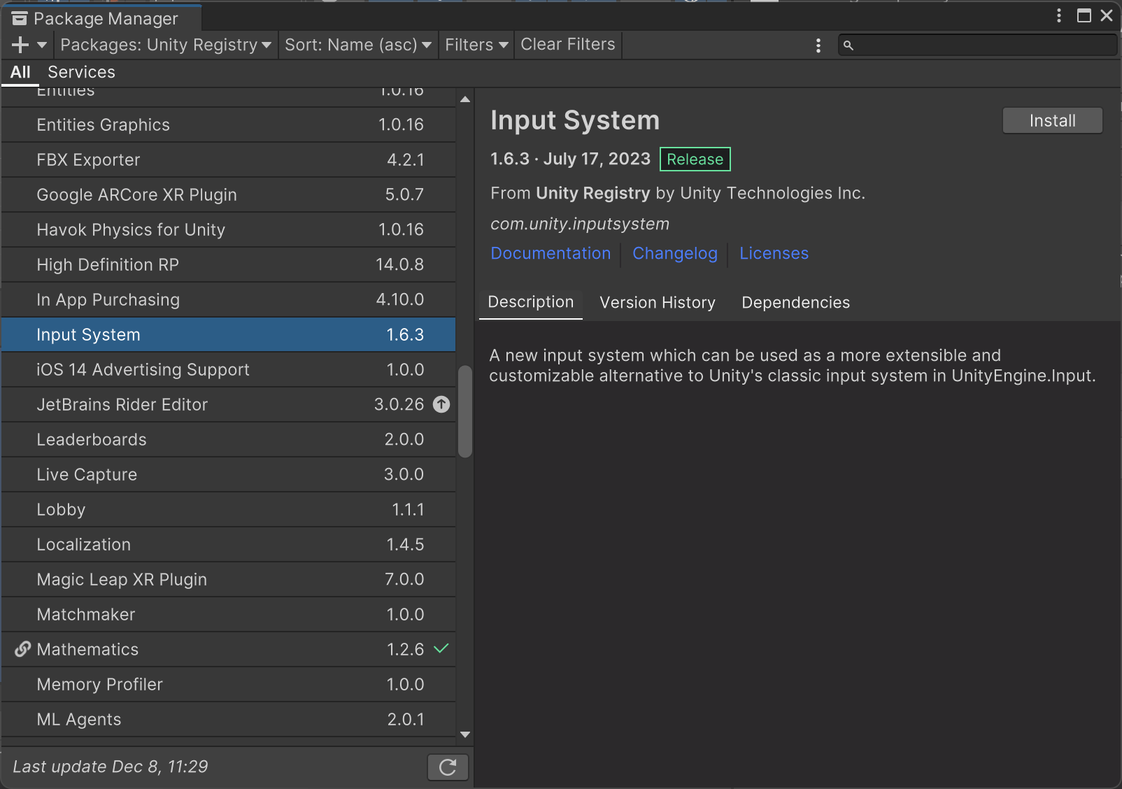Open the Documentation link
Screen dimensions: 1122x789
(x=551, y=253)
